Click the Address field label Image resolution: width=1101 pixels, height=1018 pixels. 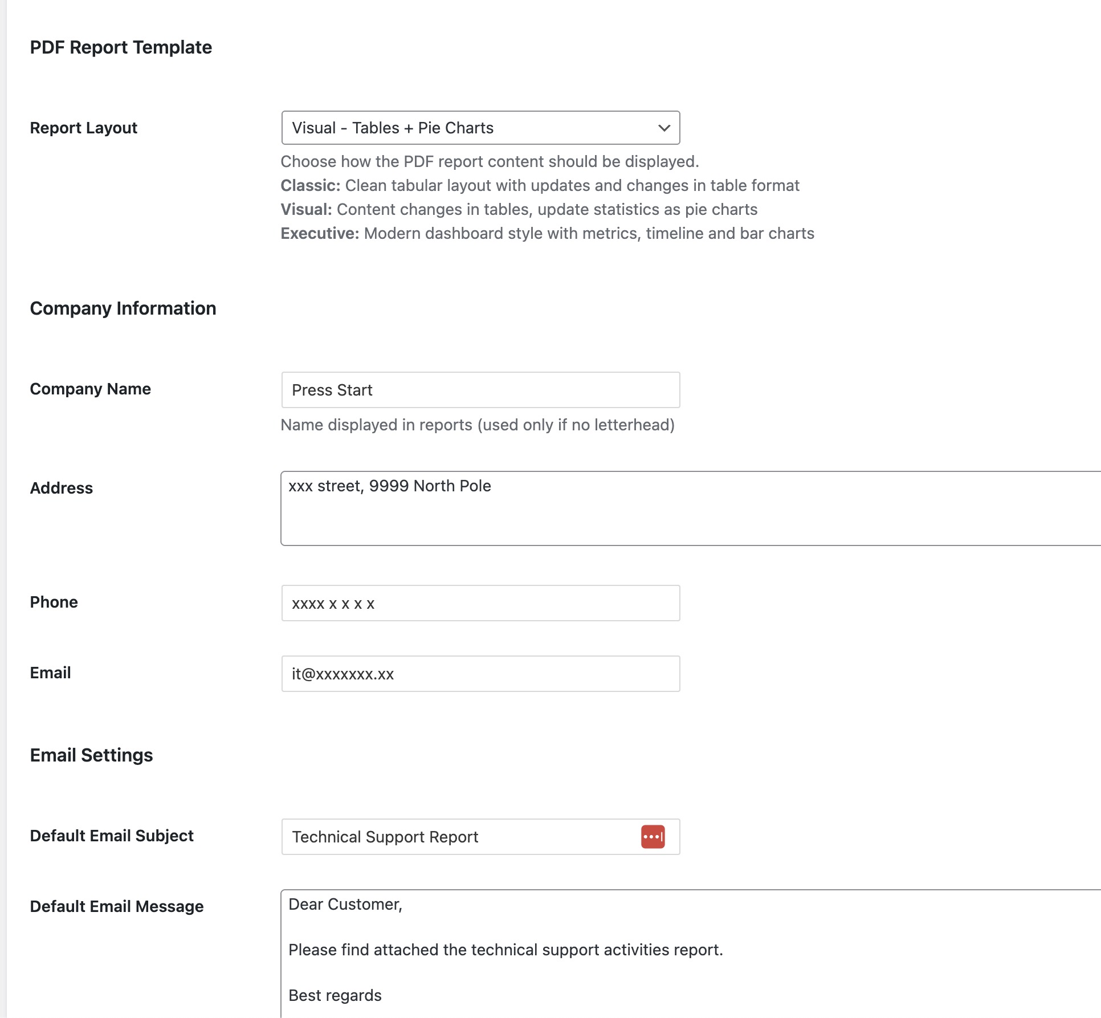pyautogui.click(x=61, y=488)
